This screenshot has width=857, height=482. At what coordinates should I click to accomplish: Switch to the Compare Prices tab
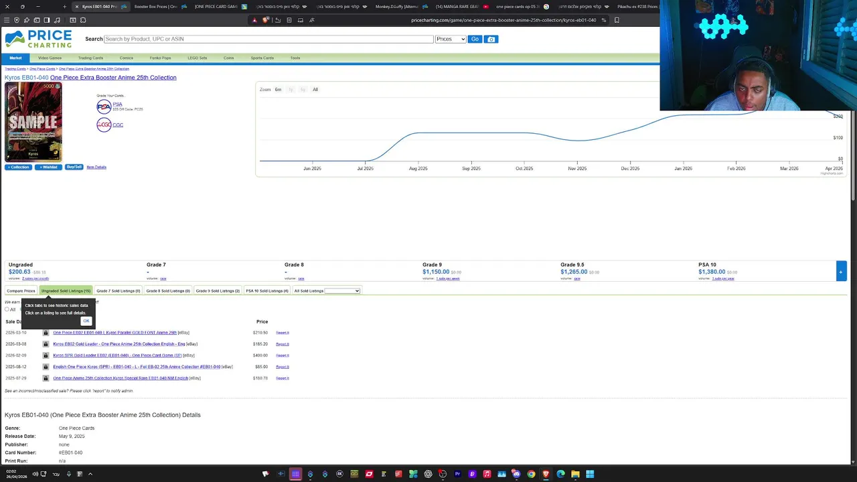21,291
